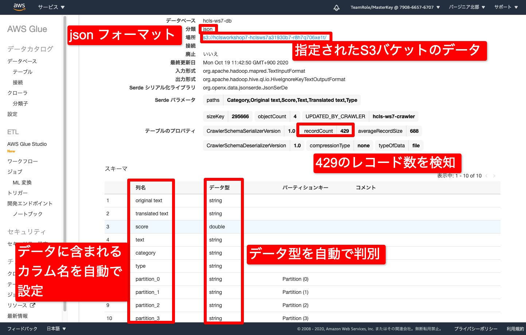Open プライバシーポリシー footer link
The height and width of the screenshot is (335, 526).
click(x=476, y=328)
